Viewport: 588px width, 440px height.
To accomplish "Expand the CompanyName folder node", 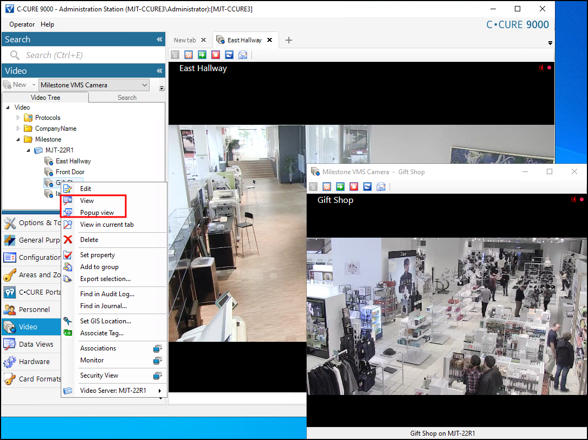I will click(x=18, y=129).
